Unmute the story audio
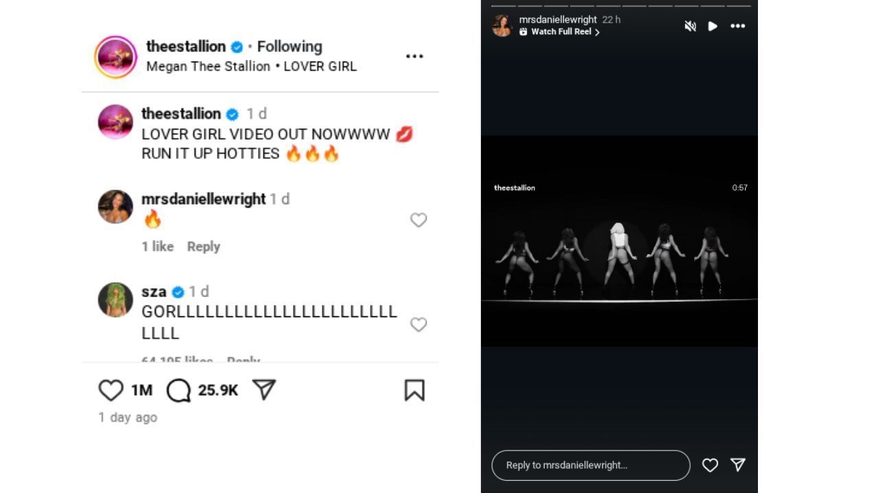The height and width of the screenshot is (493, 878). point(690,26)
